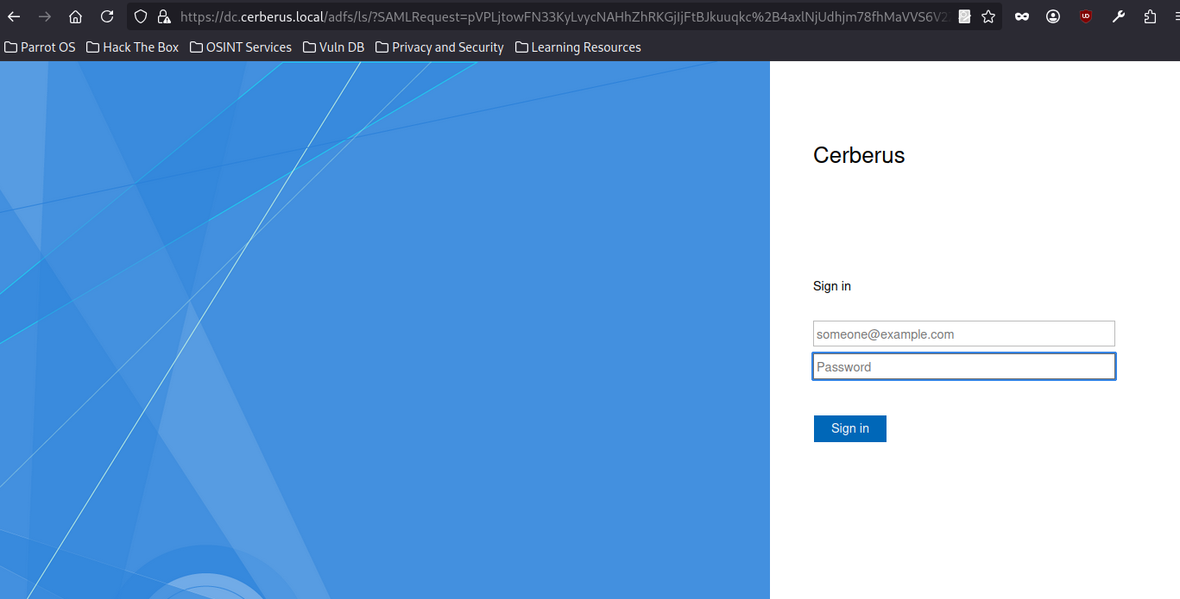
Task: Expand the Parrot OS bookmarks folder
Action: pos(40,47)
